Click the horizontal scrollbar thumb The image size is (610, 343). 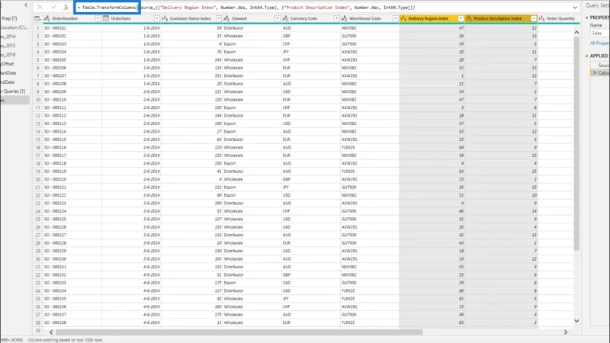click(x=239, y=332)
